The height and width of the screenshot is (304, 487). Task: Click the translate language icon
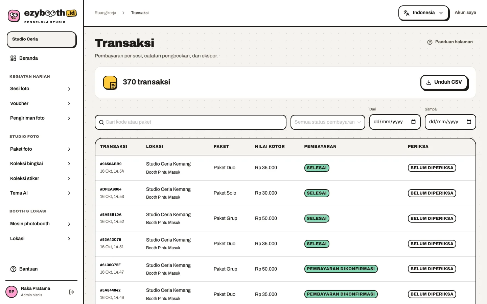tap(407, 13)
